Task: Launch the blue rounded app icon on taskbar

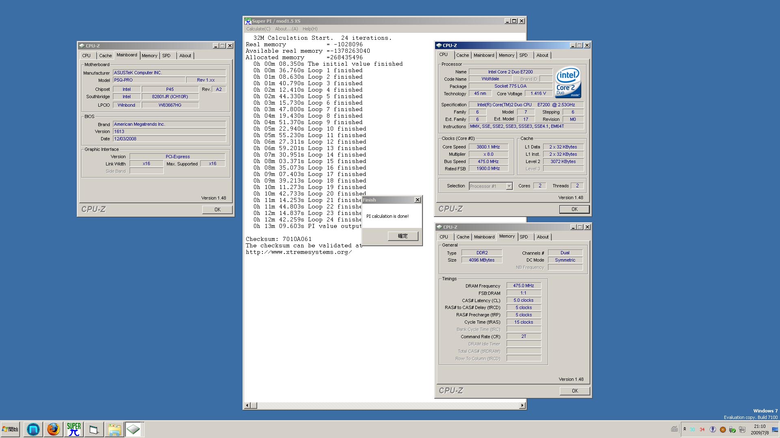Action: pos(33,429)
